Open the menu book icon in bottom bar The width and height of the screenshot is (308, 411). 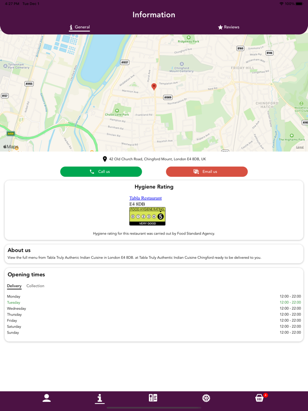(153, 398)
